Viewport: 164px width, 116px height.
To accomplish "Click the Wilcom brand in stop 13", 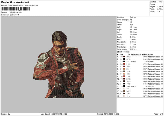I will pyautogui.click(x=150, y=86).
